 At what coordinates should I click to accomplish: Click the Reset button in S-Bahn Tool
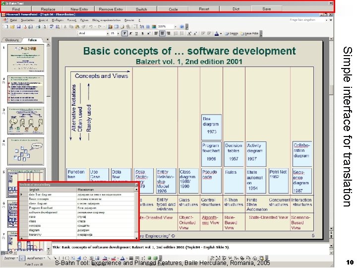pos(204,9)
